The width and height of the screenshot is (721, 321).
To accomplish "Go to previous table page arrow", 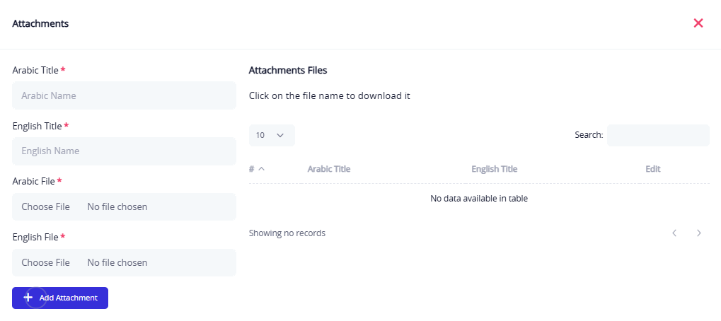I will [674, 233].
